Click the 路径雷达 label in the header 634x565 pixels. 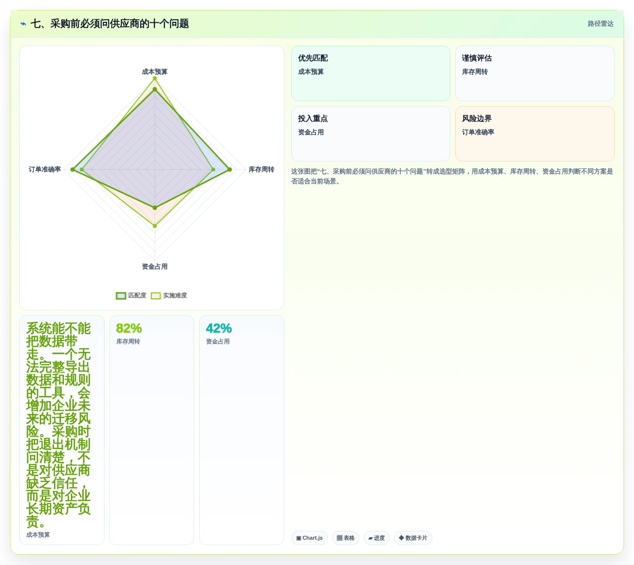tap(600, 24)
